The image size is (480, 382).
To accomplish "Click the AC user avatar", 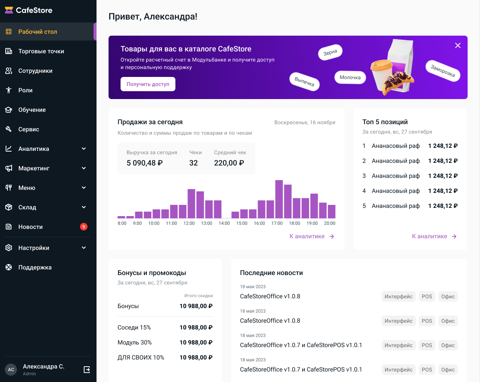I will (x=11, y=370).
